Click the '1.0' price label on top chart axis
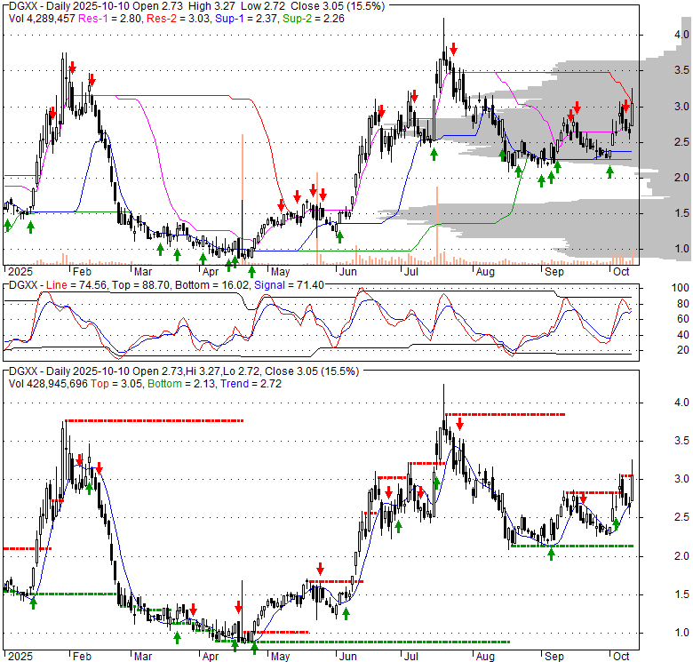The width and height of the screenshot is (693, 662). point(682,249)
